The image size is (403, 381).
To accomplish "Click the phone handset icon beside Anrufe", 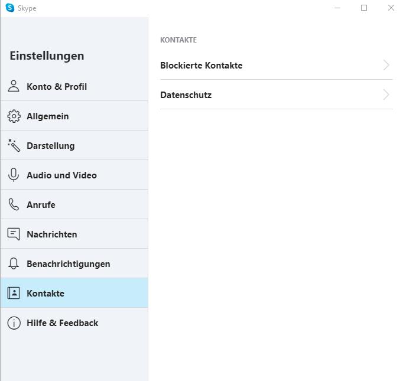I will [x=14, y=204].
